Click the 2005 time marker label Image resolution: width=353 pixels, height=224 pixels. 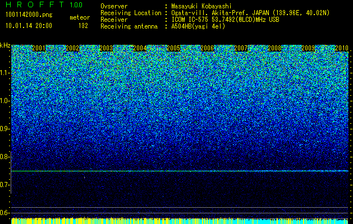tap(173, 48)
